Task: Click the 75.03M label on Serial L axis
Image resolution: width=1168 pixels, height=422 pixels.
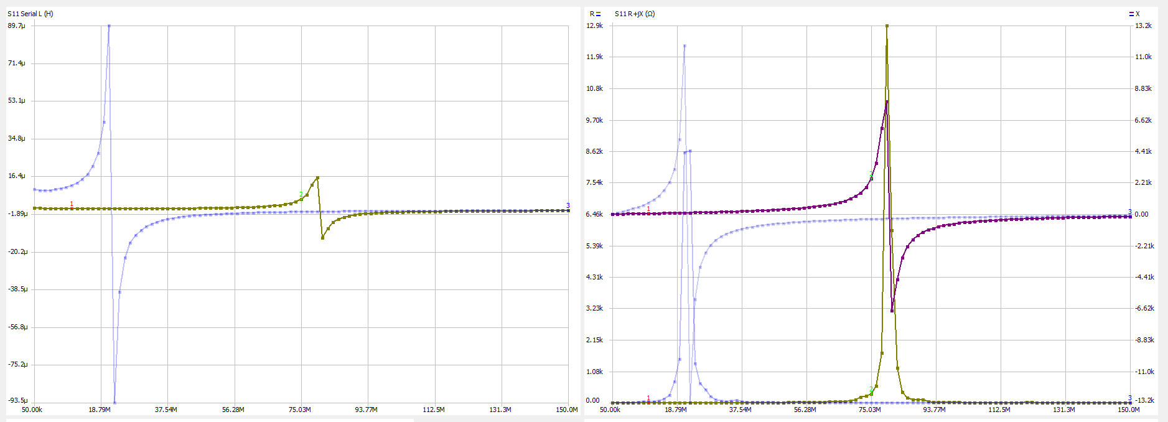Action: pyautogui.click(x=299, y=410)
